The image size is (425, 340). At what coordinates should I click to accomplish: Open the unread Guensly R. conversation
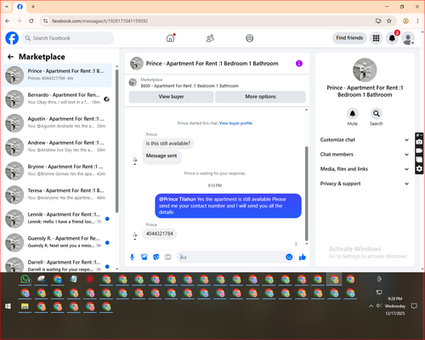[58, 242]
